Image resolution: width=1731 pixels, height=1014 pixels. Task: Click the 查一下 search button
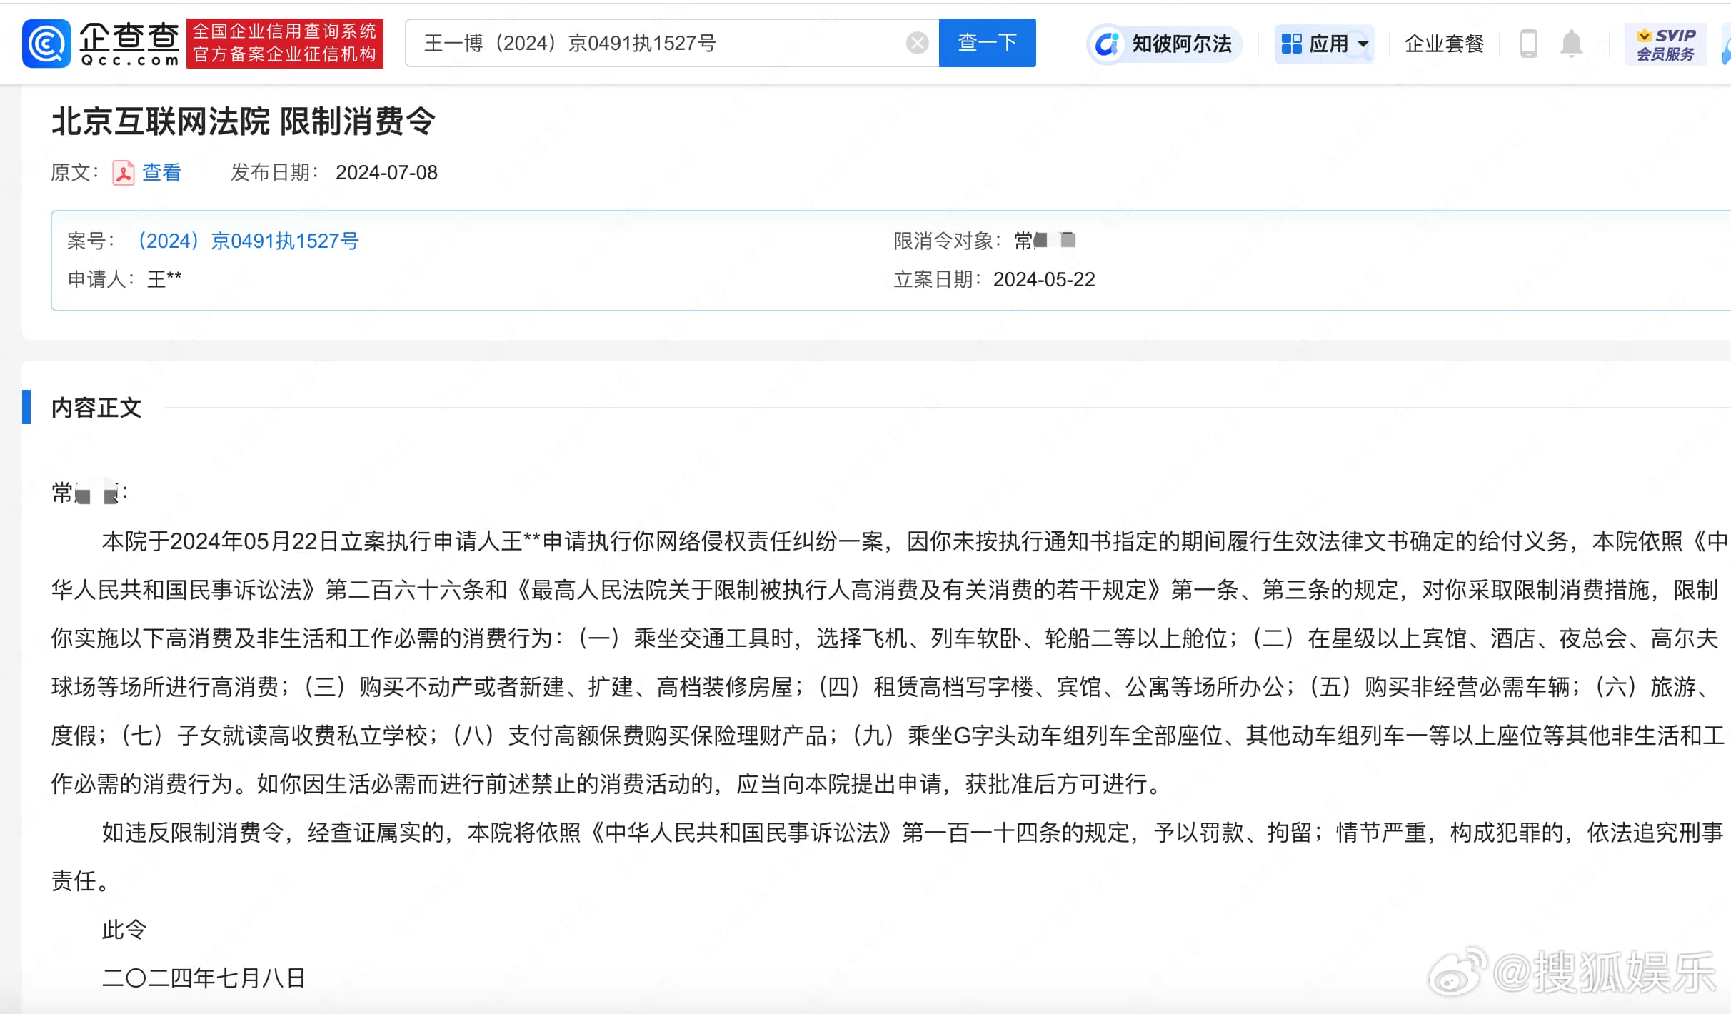point(987,43)
